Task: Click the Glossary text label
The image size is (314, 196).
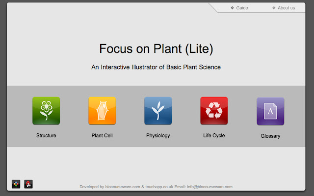Action: pyautogui.click(x=270, y=136)
